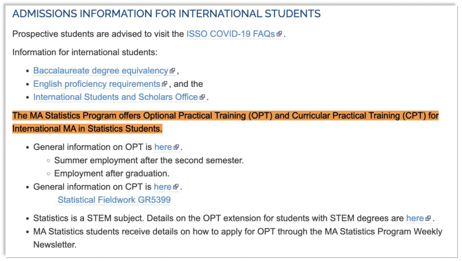This screenshot has height=261, width=462.
Task: Click the Weekly Newsletter bullet paragraph
Action: point(238,238)
